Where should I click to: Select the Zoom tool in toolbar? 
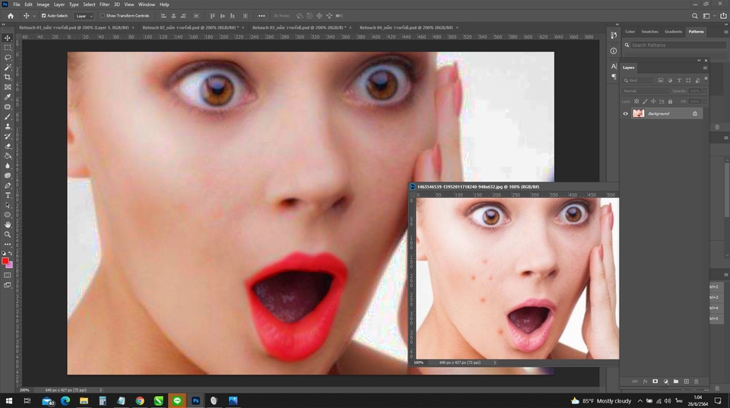8,235
